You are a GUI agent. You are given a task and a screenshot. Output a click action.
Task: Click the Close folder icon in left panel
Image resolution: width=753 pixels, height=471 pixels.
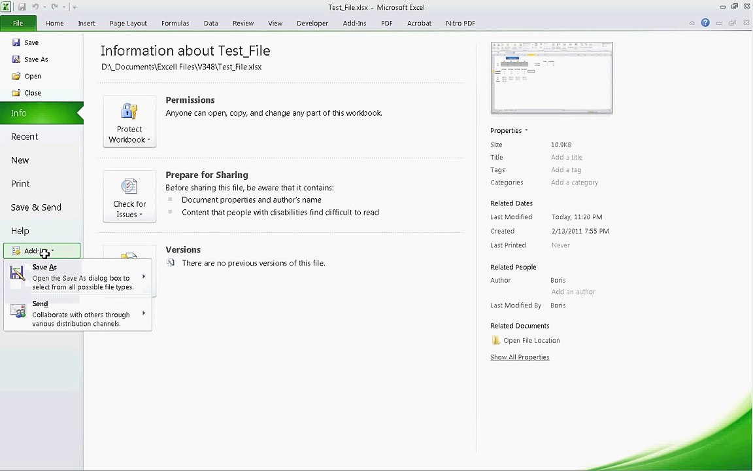(16, 93)
